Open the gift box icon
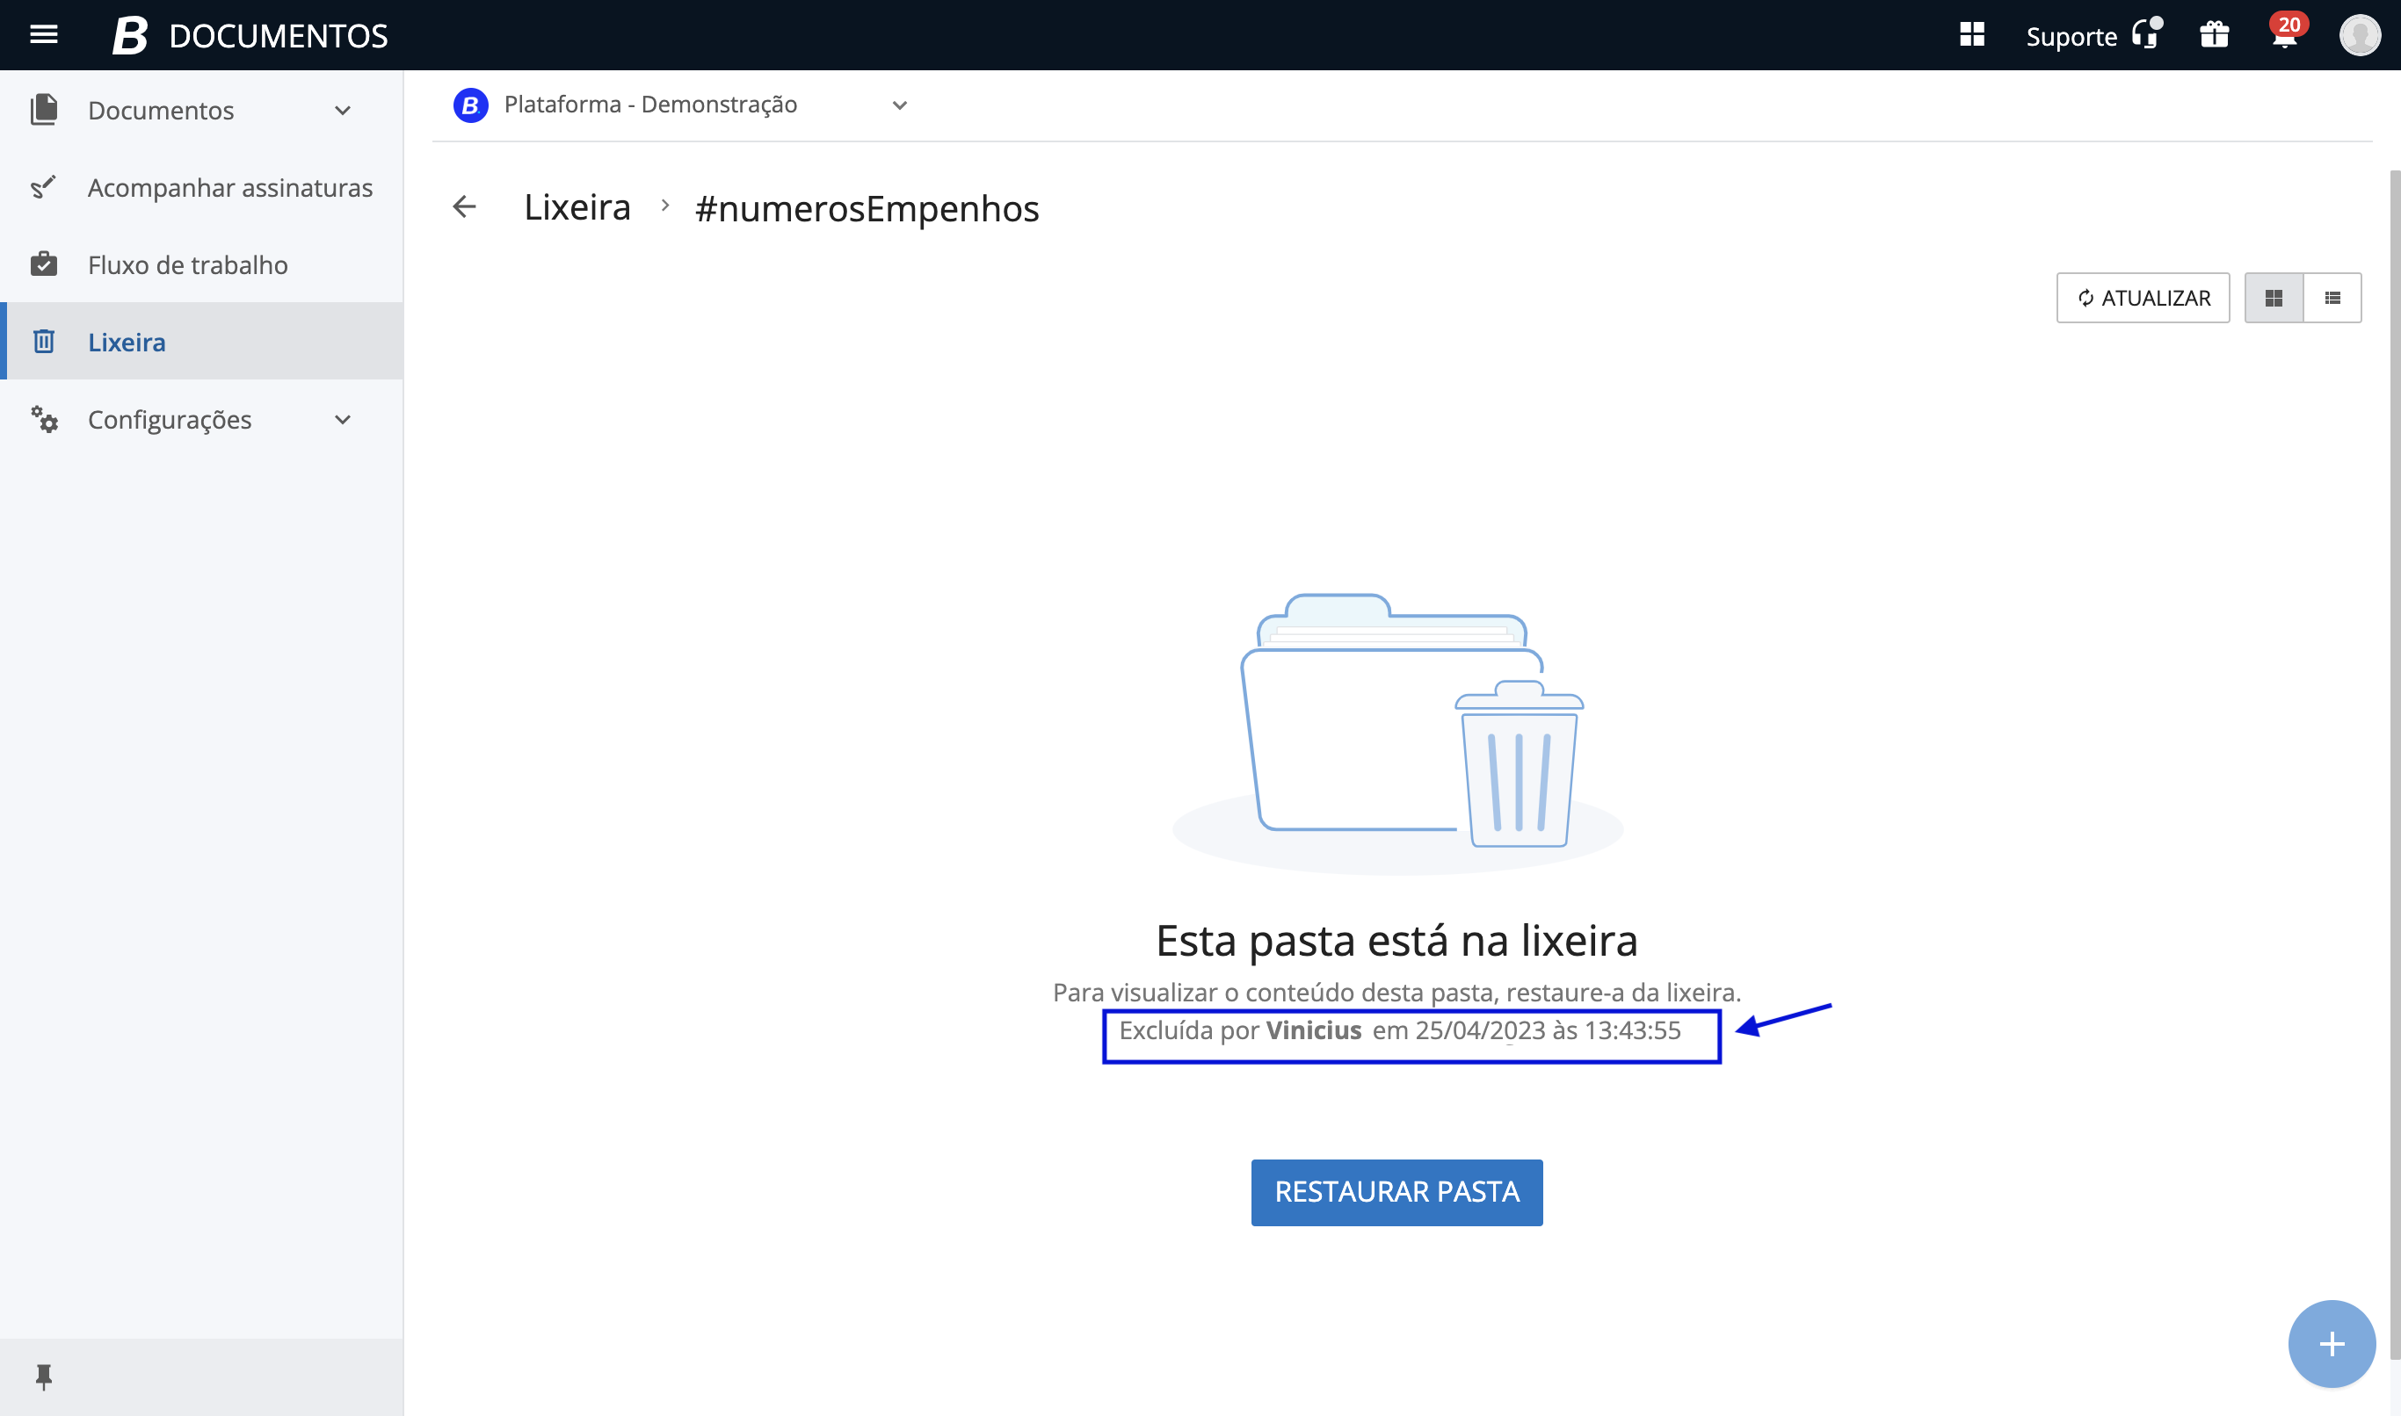2401x1416 pixels. (2215, 35)
